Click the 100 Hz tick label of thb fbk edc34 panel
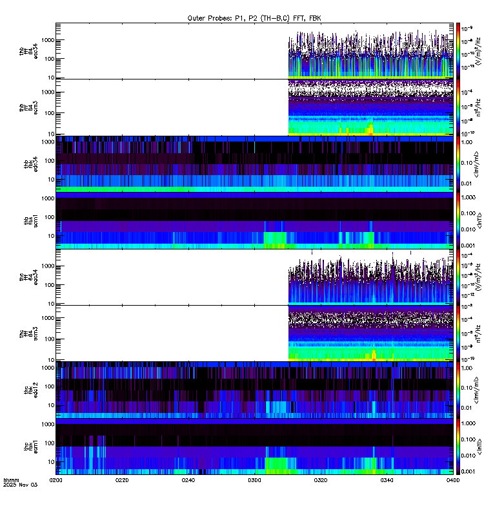 [50, 160]
